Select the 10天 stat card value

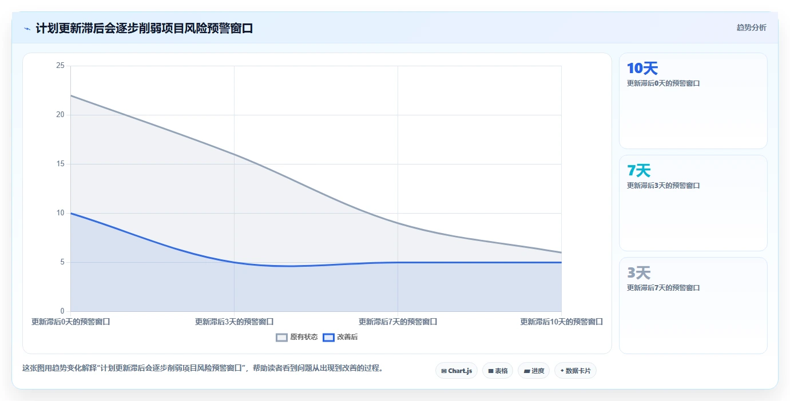[642, 69]
